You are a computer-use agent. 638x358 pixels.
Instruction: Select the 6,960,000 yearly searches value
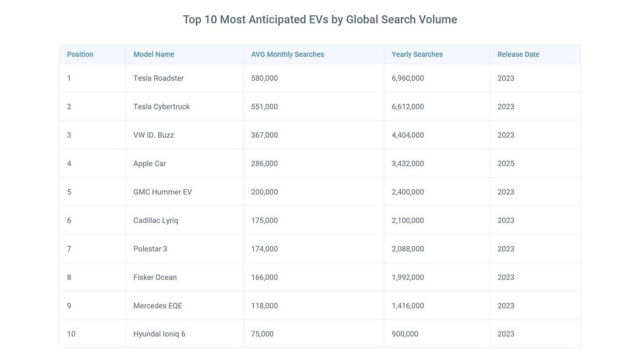coord(408,78)
